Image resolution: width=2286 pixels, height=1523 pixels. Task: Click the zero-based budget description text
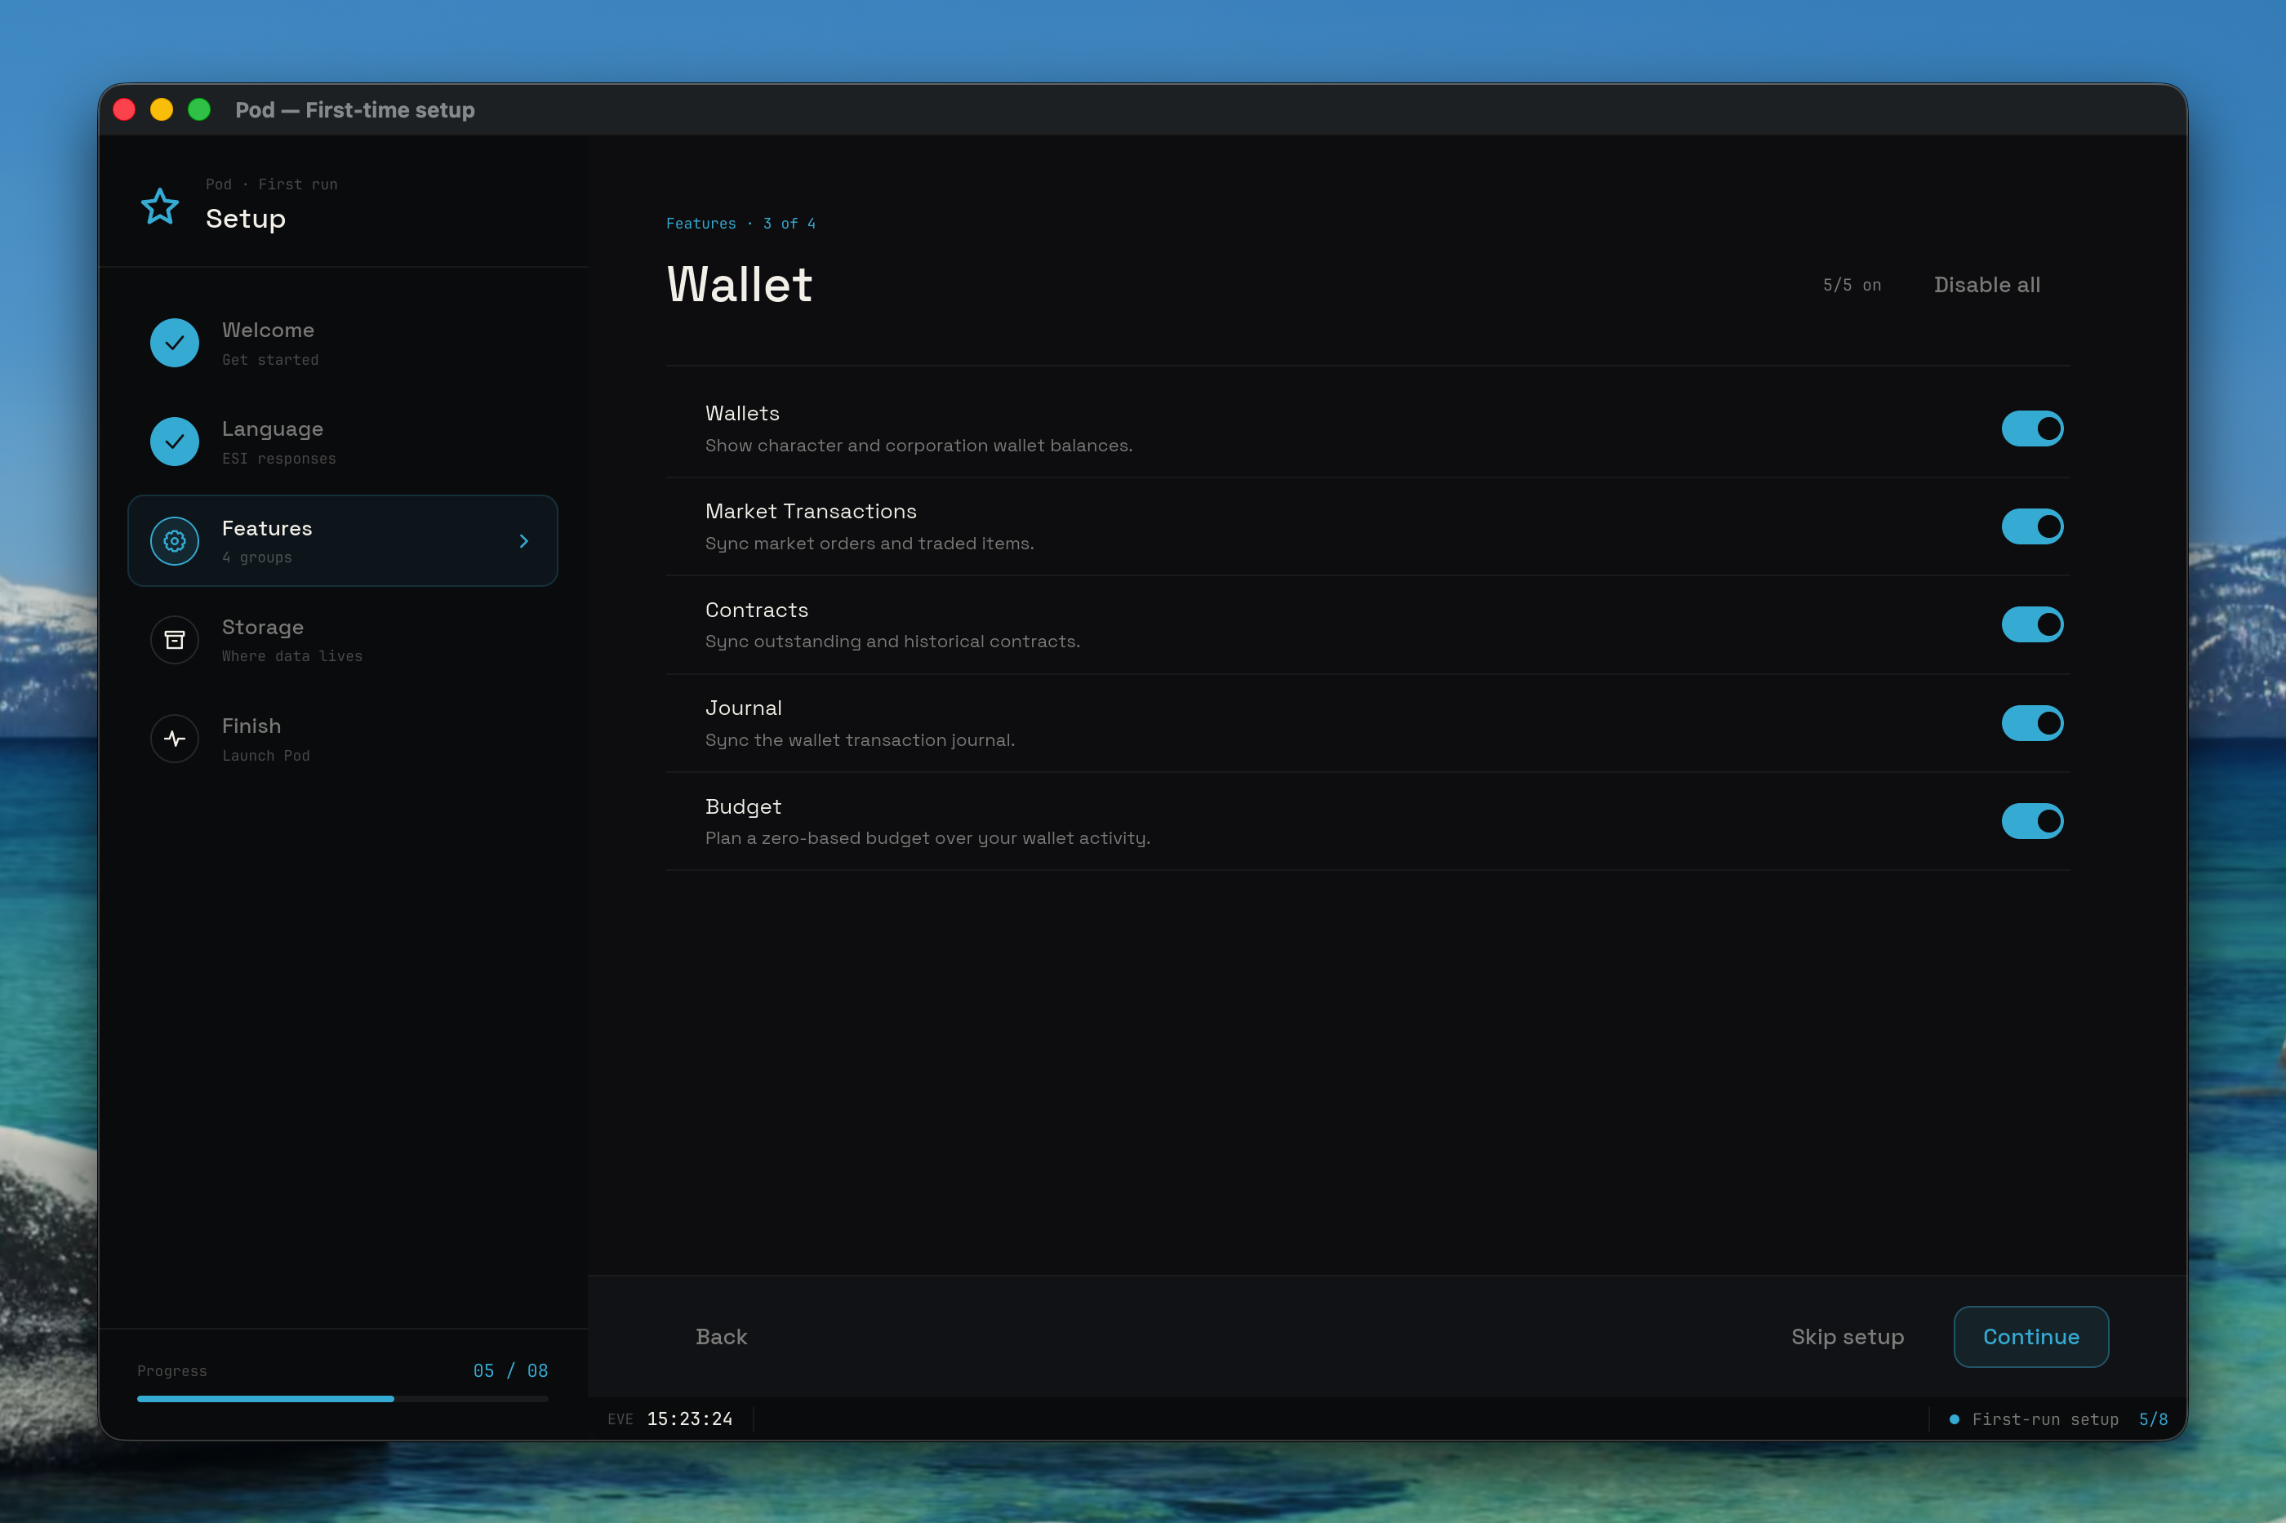point(927,838)
